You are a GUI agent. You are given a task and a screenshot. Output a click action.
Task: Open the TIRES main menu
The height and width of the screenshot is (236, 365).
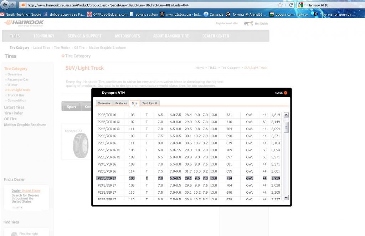click(15, 36)
